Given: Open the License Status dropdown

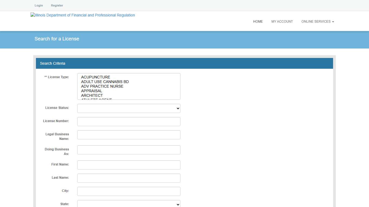Looking at the screenshot, I should click(129, 108).
